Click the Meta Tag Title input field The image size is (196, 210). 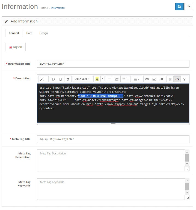(113, 139)
